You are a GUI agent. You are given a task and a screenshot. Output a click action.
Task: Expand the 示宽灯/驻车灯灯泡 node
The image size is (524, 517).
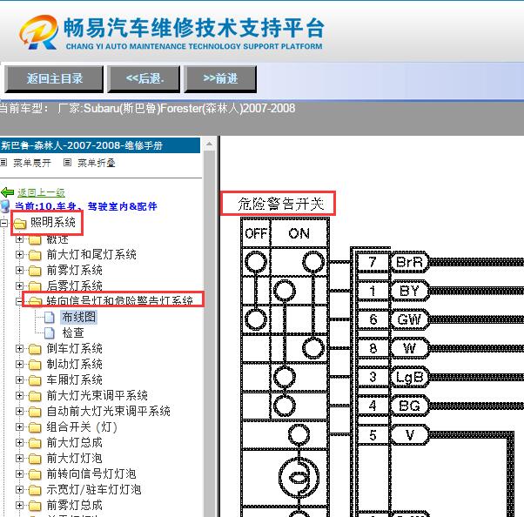(x=19, y=489)
